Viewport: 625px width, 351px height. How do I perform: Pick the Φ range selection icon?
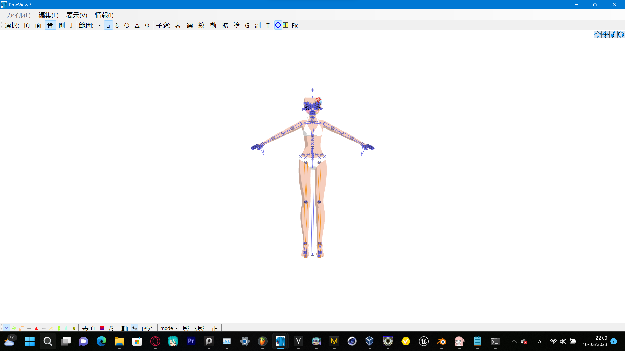[x=147, y=25]
